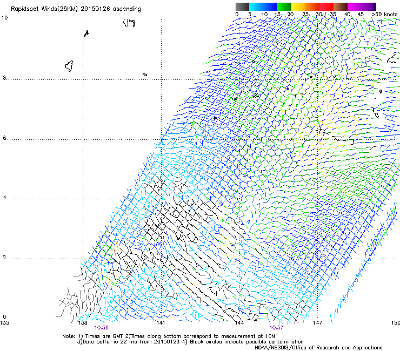Click the note line starting '3)Data buffer is 22 hrs'
400x351 pixels.
pyautogui.click(x=190, y=342)
